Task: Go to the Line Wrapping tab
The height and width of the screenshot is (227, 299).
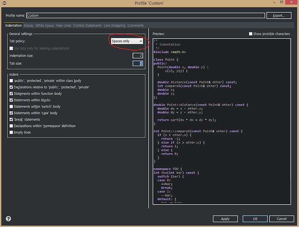Action: pyautogui.click(x=114, y=26)
